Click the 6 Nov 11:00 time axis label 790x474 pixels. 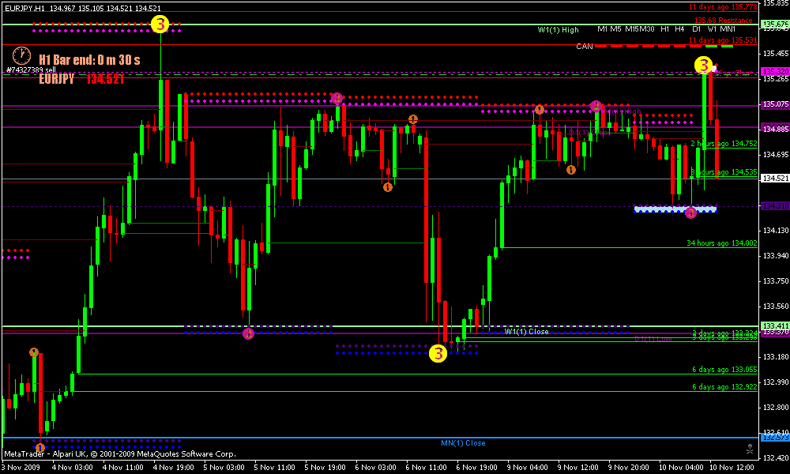point(426,468)
